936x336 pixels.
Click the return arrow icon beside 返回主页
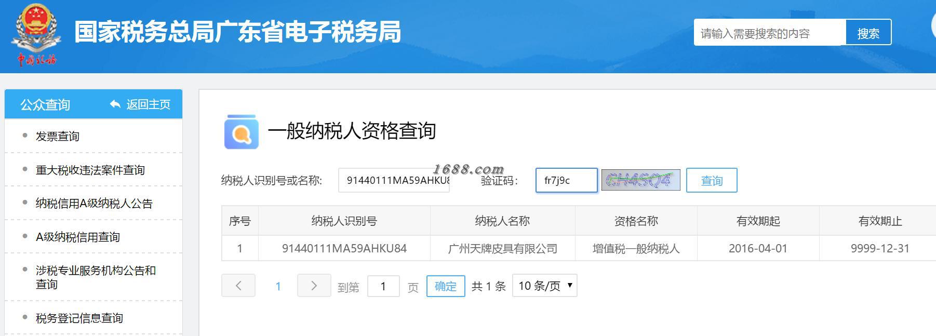point(115,104)
